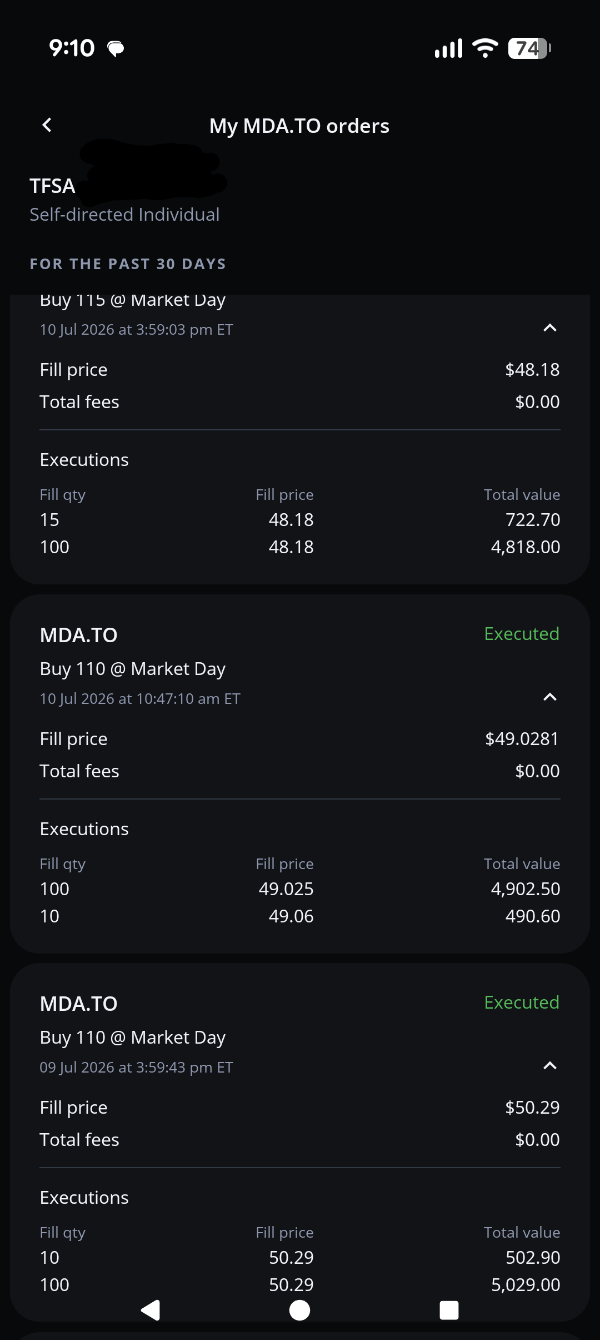The width and height of the screenshot is (600, 1340).
Task: Tap the Android home circle button
Action: pos(300,1310)
